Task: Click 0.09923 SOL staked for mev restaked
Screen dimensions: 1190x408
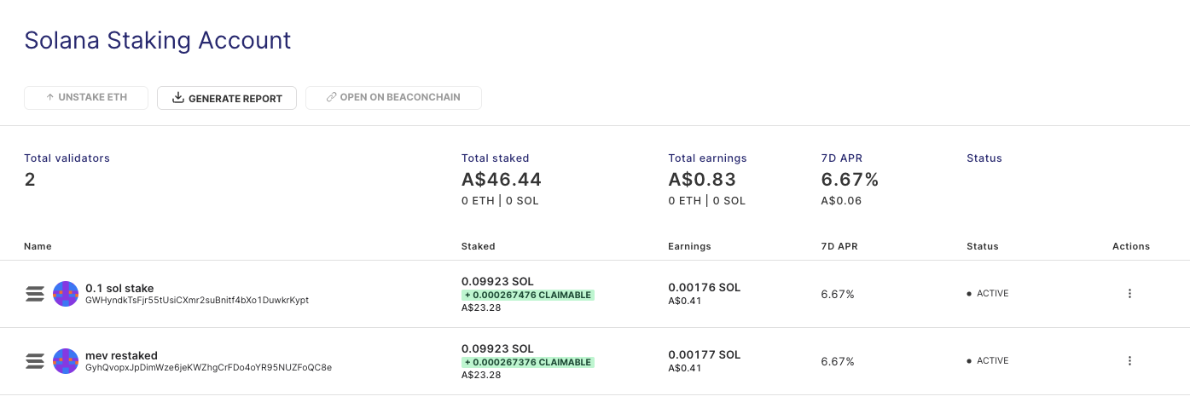Action: pos(497,348)
